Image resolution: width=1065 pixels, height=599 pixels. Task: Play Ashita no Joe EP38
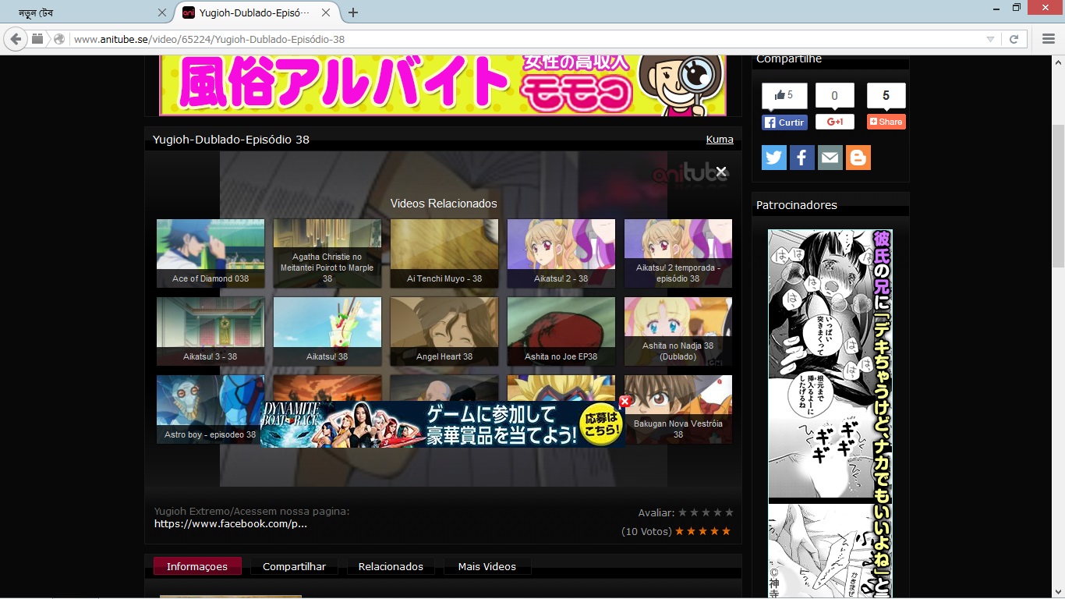pyautogui.click(x=561, y=331)
